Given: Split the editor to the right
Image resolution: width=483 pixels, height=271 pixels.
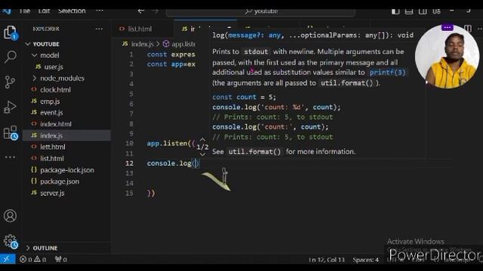Looking at the screenshot, I should pos(468,29).
